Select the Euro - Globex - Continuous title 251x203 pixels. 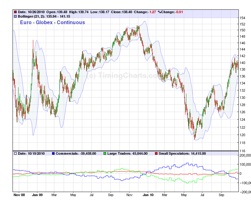pyautogui.click(x=52, y=22)
